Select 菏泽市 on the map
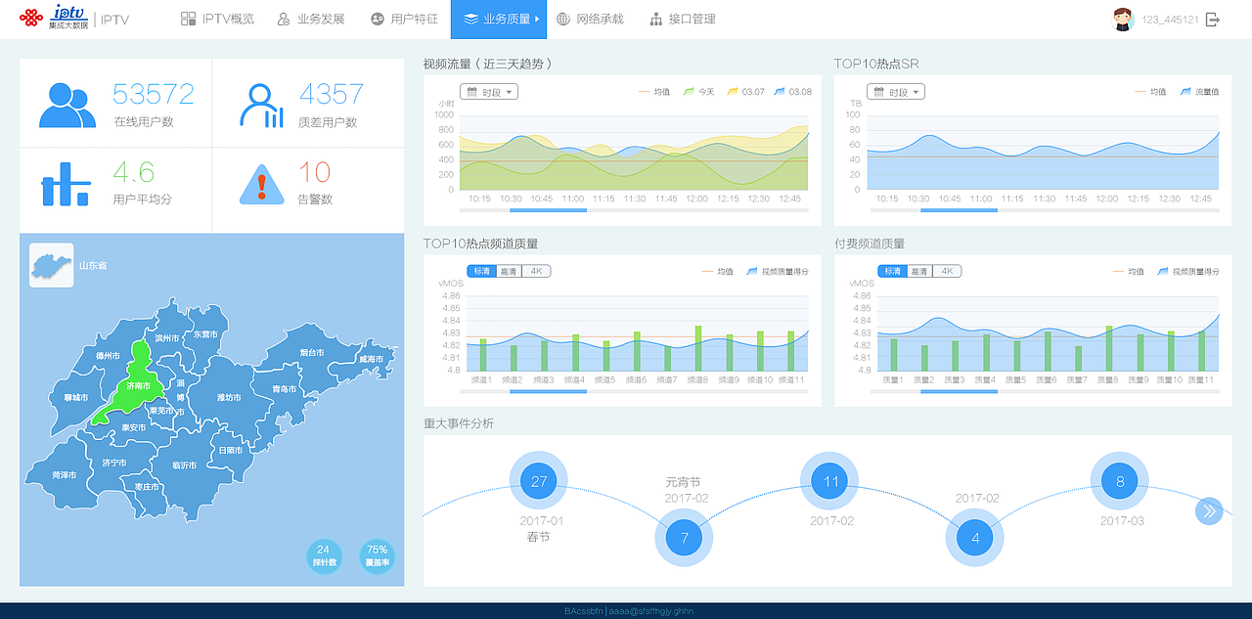Screen dimensions: 1252x619 [x=65, y=475]
